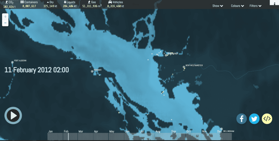279x141 pixels.
Task: Jump to Oct on the timeline
Action: click(x=189, y=131)
